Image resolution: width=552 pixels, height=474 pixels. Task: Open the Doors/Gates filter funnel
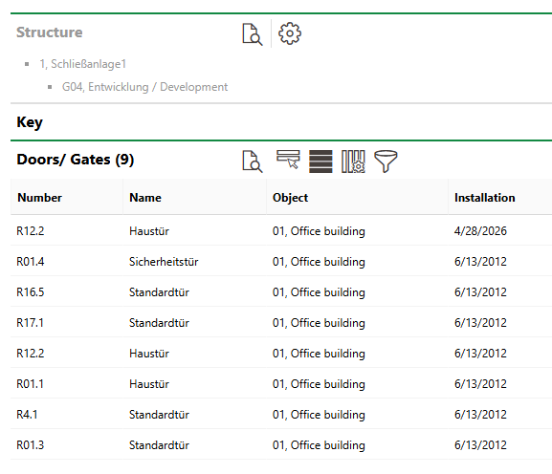tap(386, 162)
